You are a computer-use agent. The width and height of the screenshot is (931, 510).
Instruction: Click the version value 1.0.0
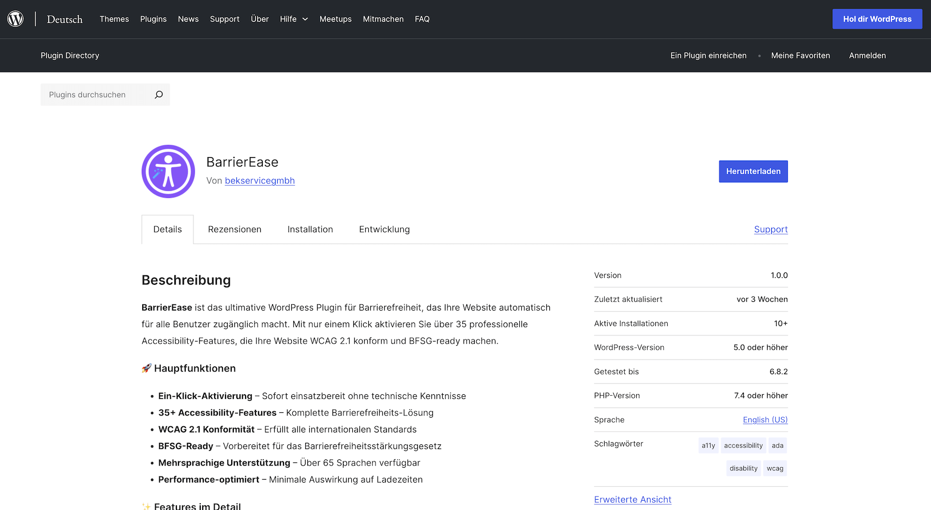[779, 275]
